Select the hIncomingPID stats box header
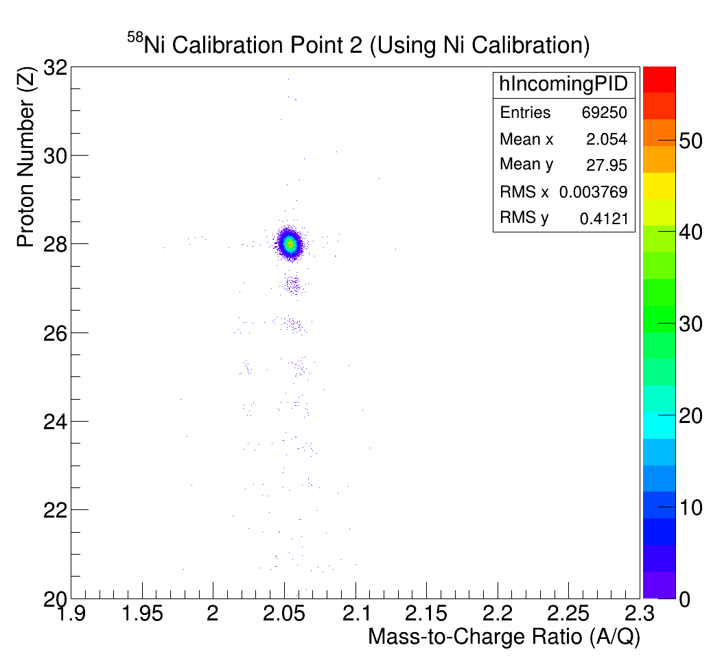 (563, 84)
